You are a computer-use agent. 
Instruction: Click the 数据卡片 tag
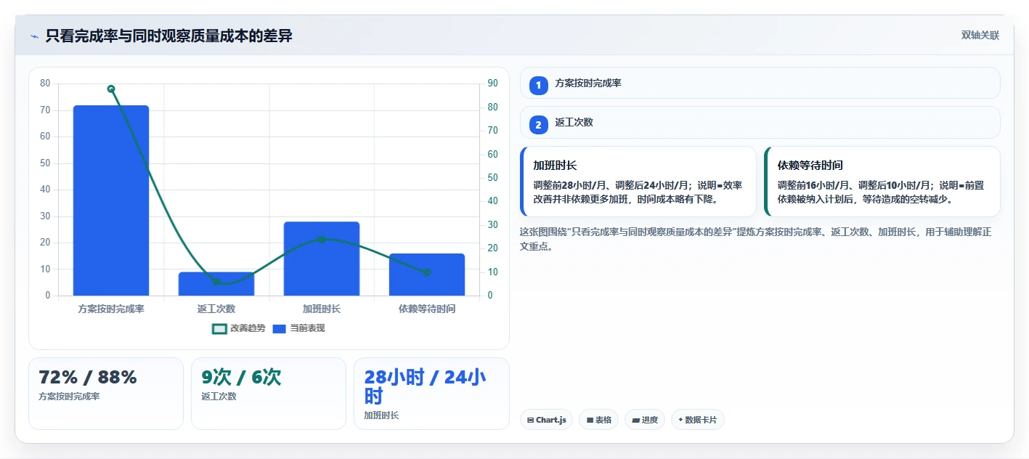point(698,420)
